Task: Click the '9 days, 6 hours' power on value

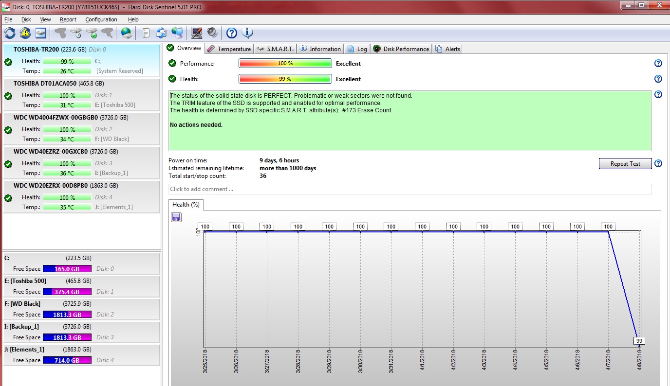Action: pos(279,160)
